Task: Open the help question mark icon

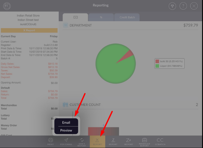Action: [183, 6]
